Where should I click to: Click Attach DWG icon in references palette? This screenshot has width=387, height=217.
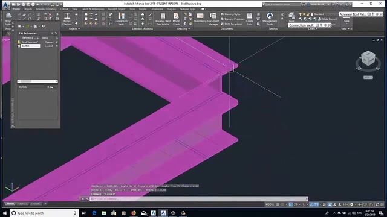pos(20,26)
